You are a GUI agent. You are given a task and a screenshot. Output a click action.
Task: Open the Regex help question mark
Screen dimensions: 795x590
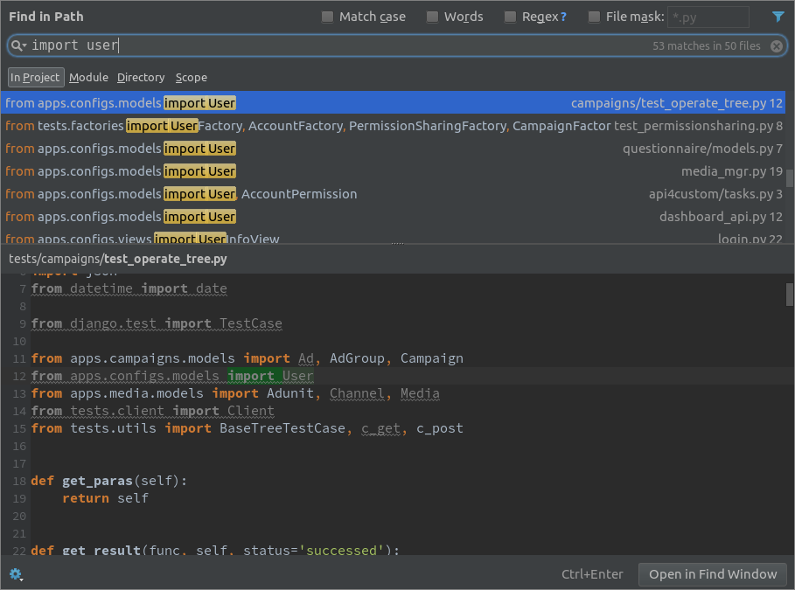pyautogui.click(x=563, y=17)
